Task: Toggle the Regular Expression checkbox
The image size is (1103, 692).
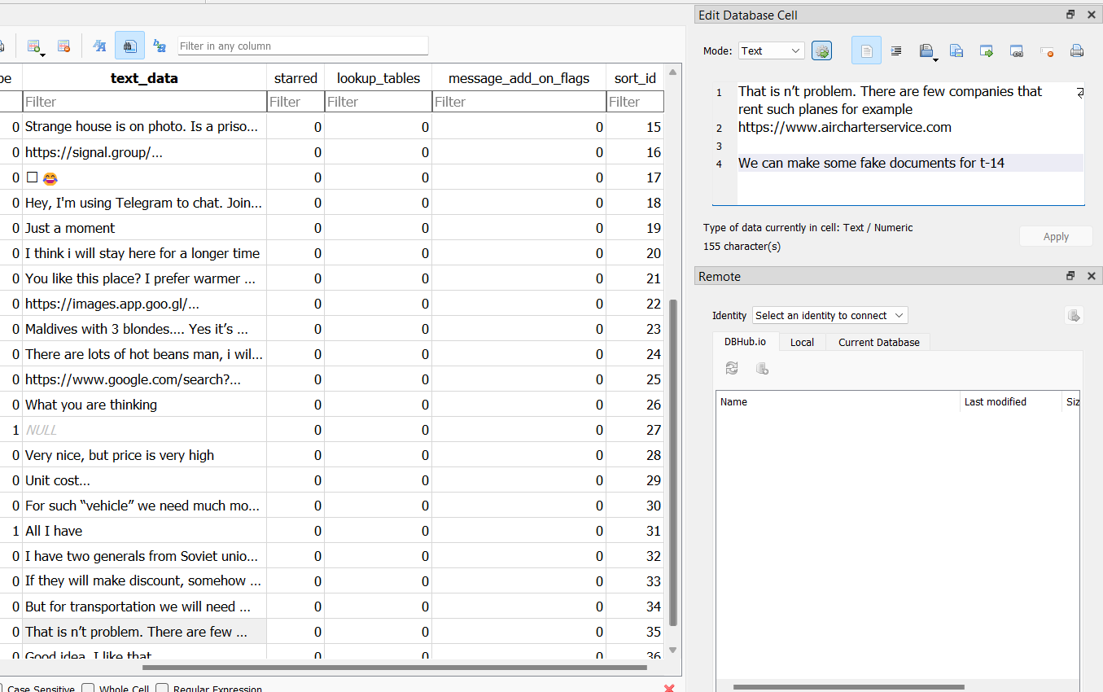Action: point(162,689)
